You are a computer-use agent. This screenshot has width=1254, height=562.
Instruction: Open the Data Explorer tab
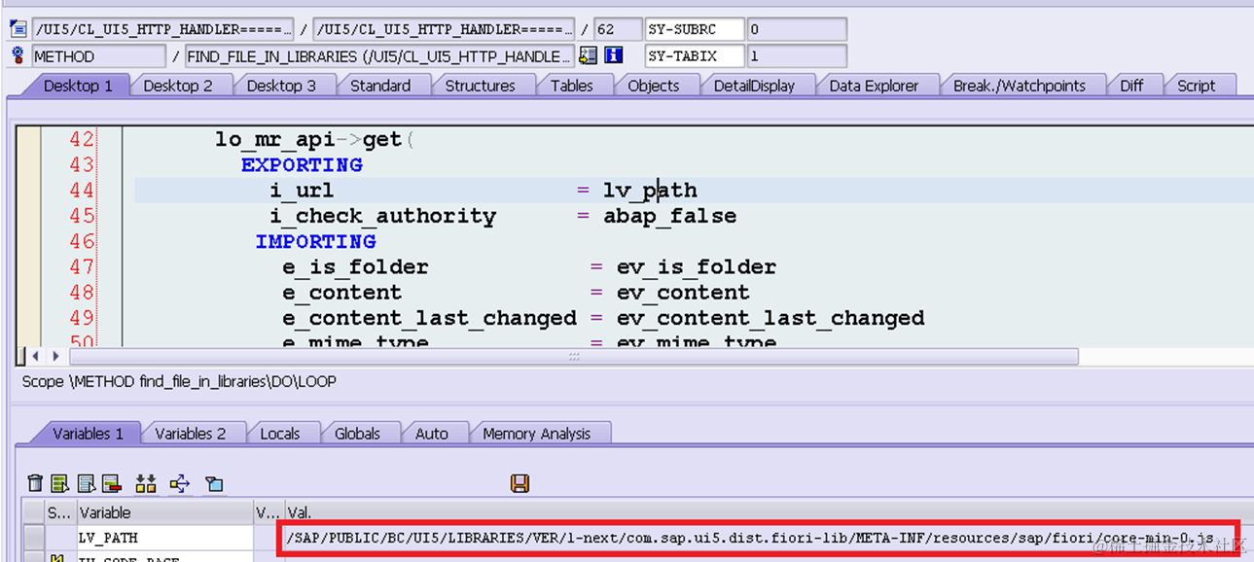[x=874, y=86]
